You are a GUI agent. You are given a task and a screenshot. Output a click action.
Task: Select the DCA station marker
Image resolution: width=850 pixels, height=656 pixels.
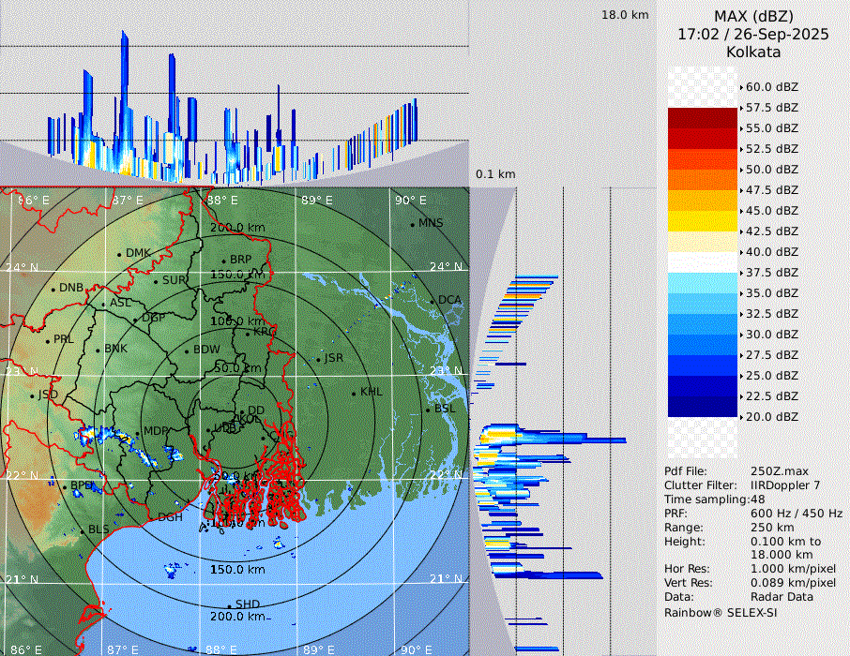click(x=432, y=301)
